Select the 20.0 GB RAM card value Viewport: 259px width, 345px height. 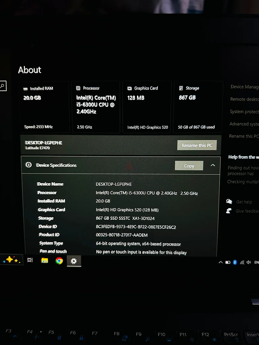[32, 98]
